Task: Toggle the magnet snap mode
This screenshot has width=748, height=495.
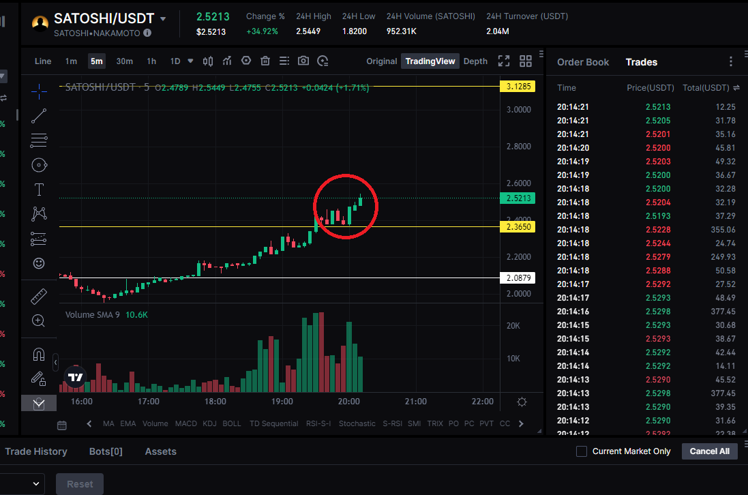Action: pos(39,355)
